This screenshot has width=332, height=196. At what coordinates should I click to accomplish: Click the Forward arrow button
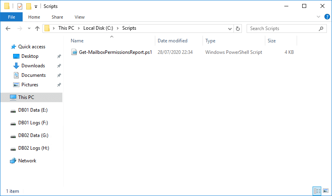pos(20,28)
